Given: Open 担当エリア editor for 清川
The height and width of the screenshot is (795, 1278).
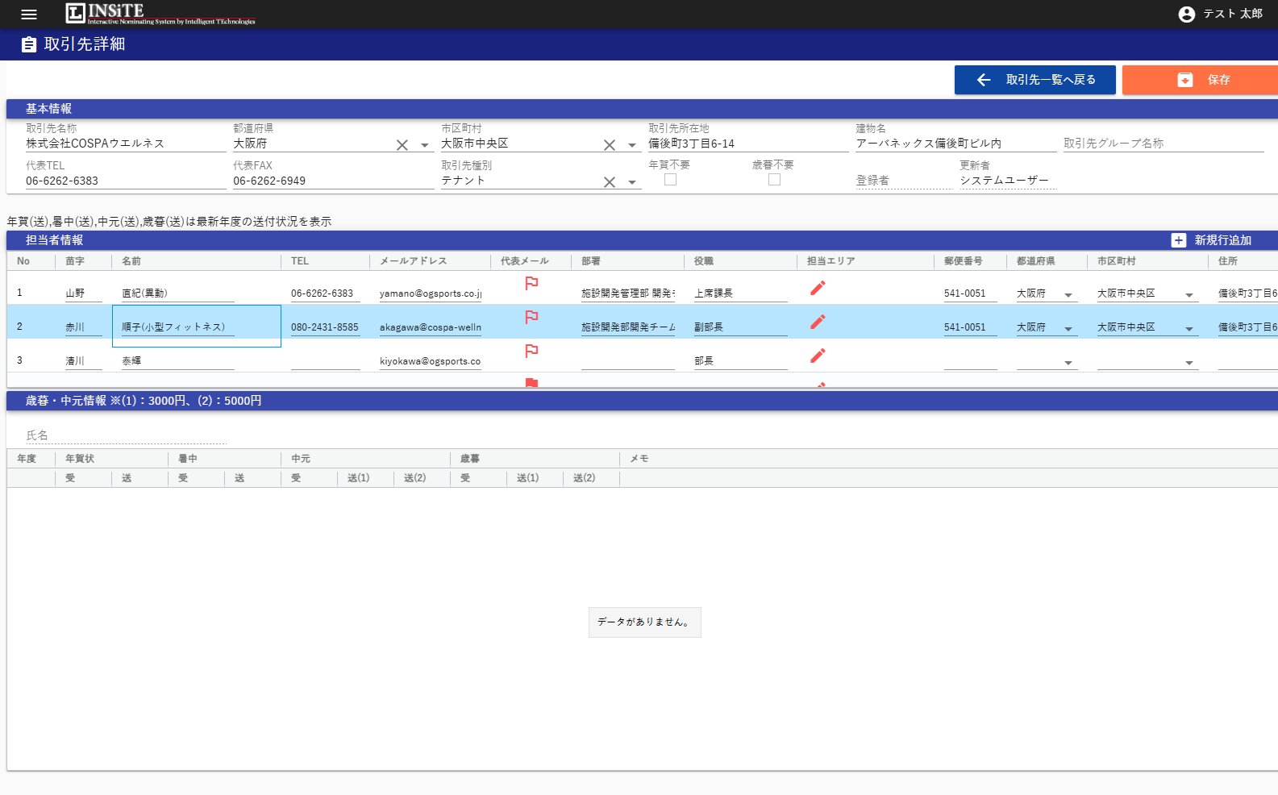Looking at the screenshot, I should click(818, 356).
